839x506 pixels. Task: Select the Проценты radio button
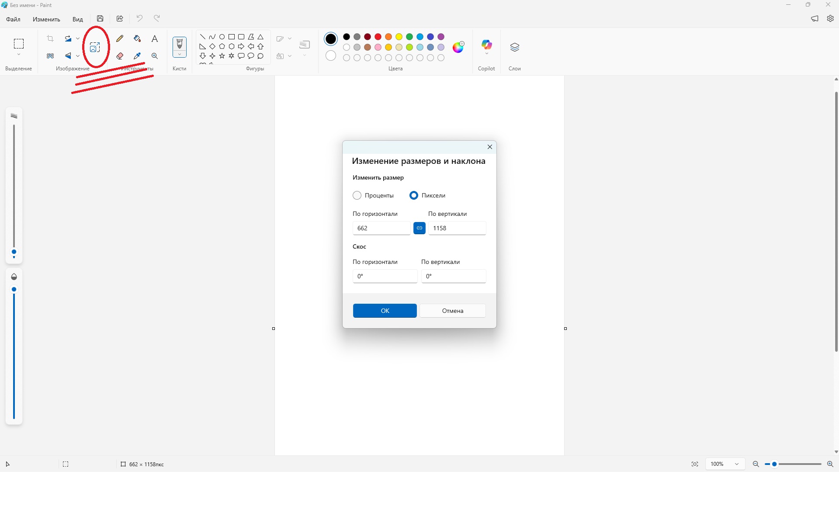tap(357, 195)
